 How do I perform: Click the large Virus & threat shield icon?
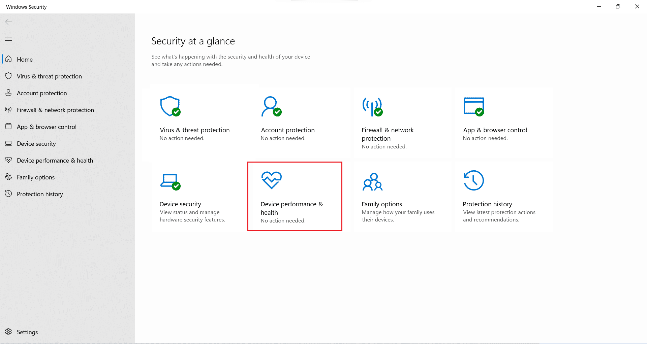pos(170,106)
